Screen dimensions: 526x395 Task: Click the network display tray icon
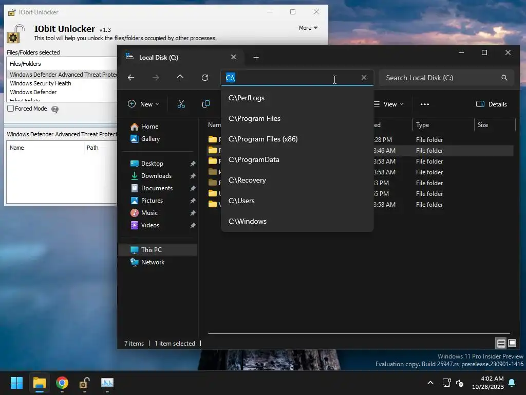click(447, 383)
